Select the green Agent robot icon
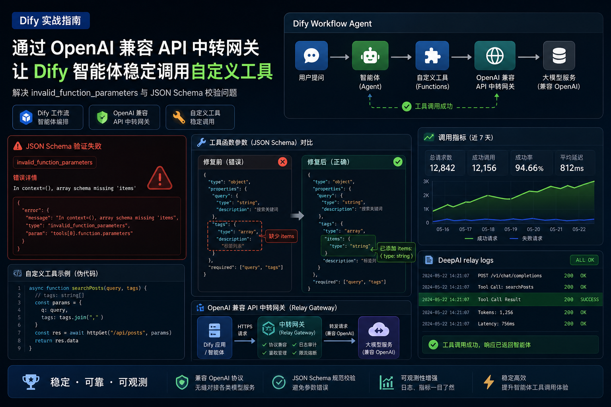Screen dimensions: 611x407 click(x=370, y=56)
